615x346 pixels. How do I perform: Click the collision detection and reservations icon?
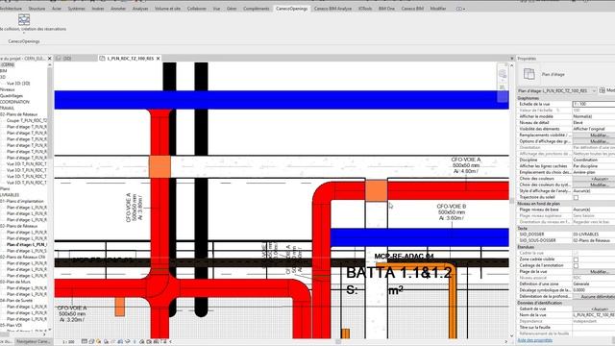tap(24, 19)
